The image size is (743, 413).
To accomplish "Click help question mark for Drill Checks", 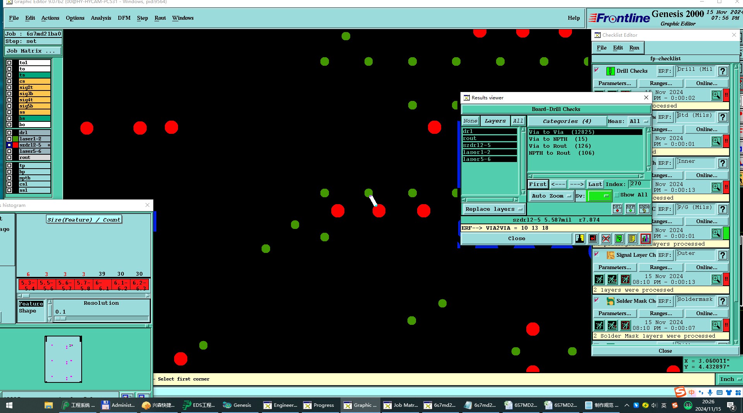I will [722, 71].
